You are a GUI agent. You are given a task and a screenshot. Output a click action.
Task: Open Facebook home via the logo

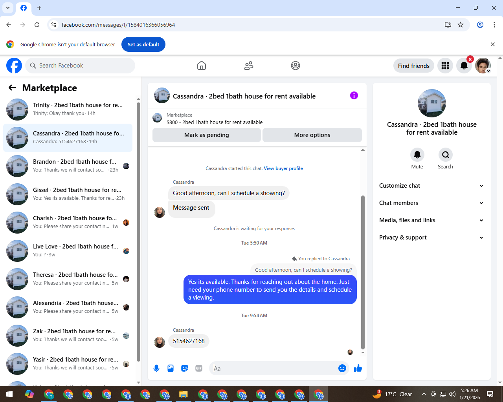click(x=14, y=66)
